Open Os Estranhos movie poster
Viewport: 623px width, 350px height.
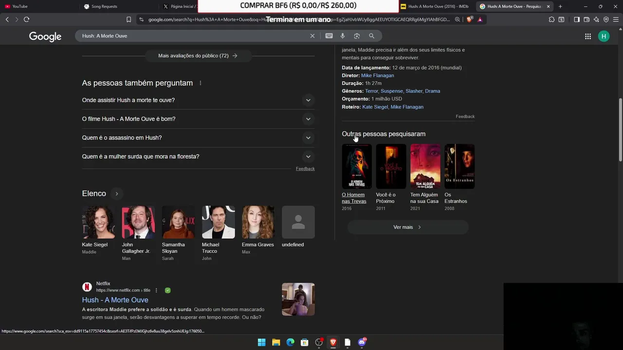click(459, 166)
